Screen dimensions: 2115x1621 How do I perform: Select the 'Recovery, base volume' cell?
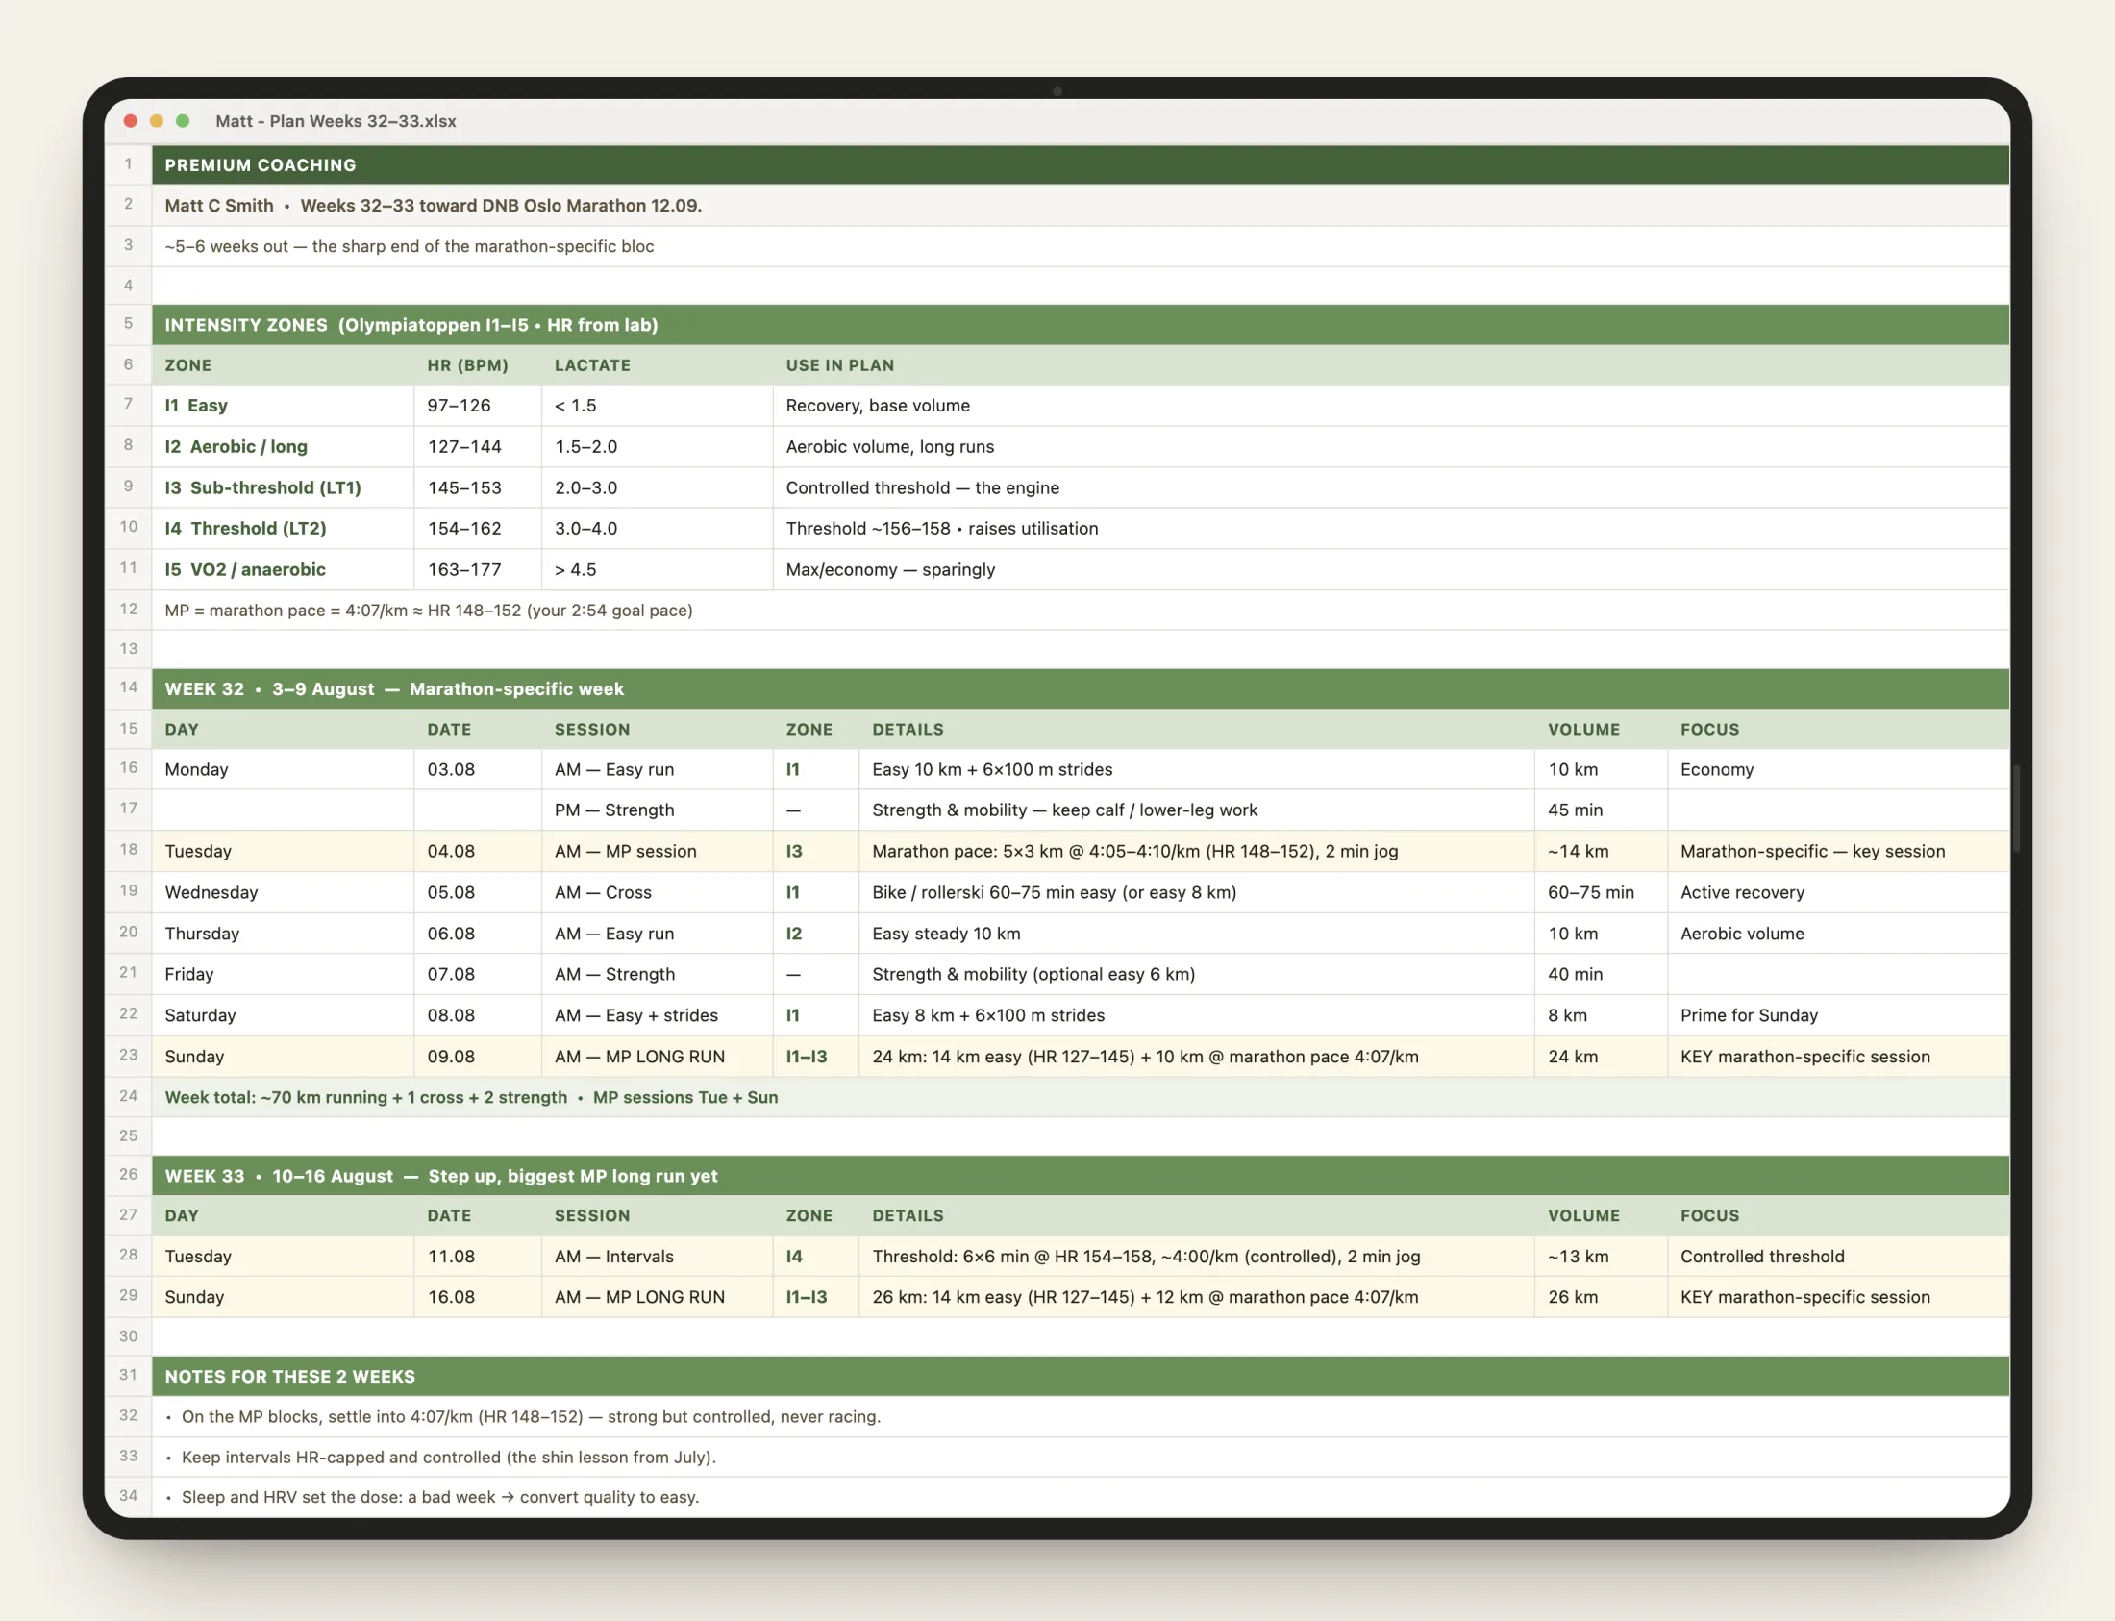(x=1391, y=407)
